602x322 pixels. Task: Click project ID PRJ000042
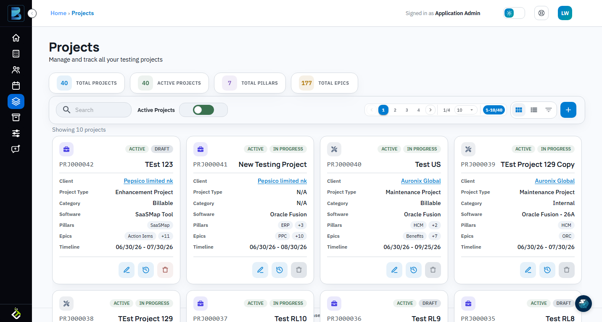tap(77, 164)
